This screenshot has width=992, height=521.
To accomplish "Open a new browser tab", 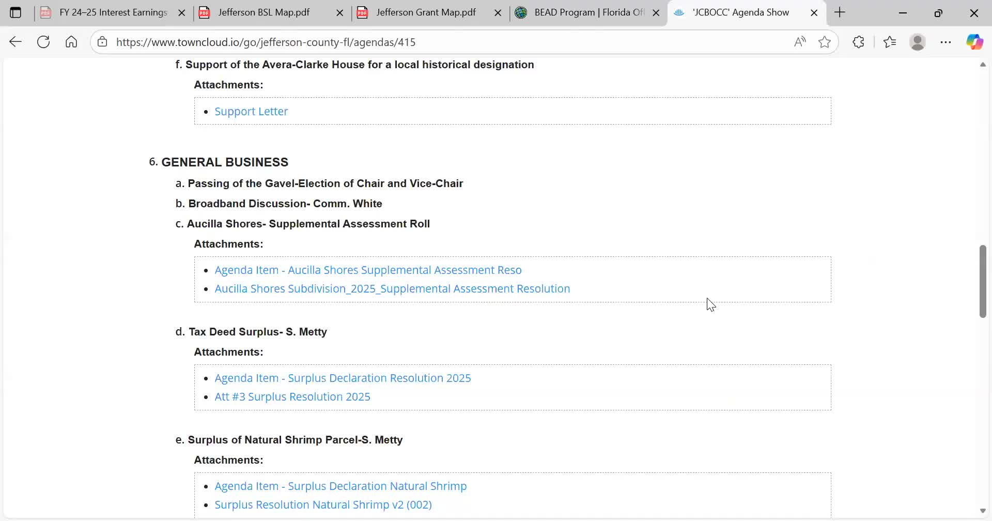I will pos(840,12).
